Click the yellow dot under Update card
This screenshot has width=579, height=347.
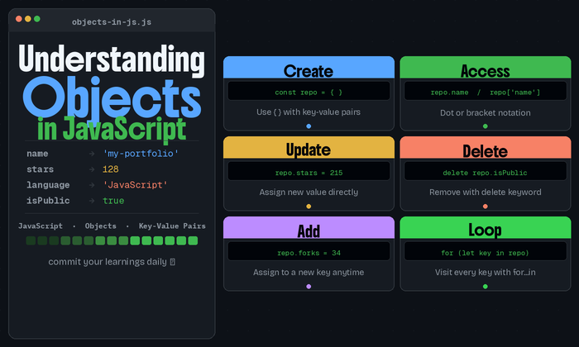point(309,207)
